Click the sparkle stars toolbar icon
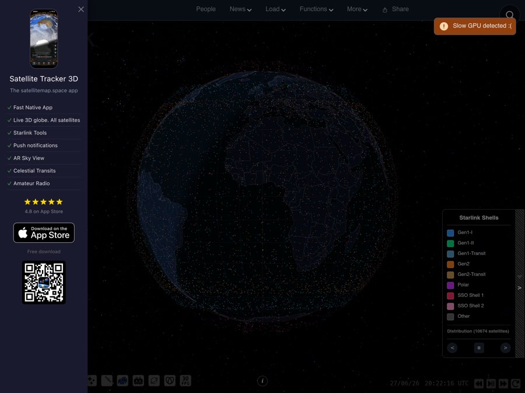 pyautogui.click(x=92, y=380)
